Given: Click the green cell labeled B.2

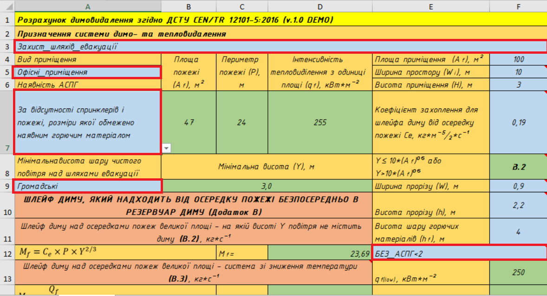Looking at the screenshot, I should pos(518,167).
